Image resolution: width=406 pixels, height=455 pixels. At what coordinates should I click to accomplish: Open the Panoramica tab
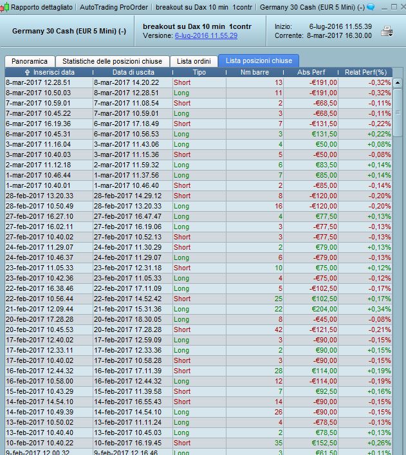pos(30,61)
